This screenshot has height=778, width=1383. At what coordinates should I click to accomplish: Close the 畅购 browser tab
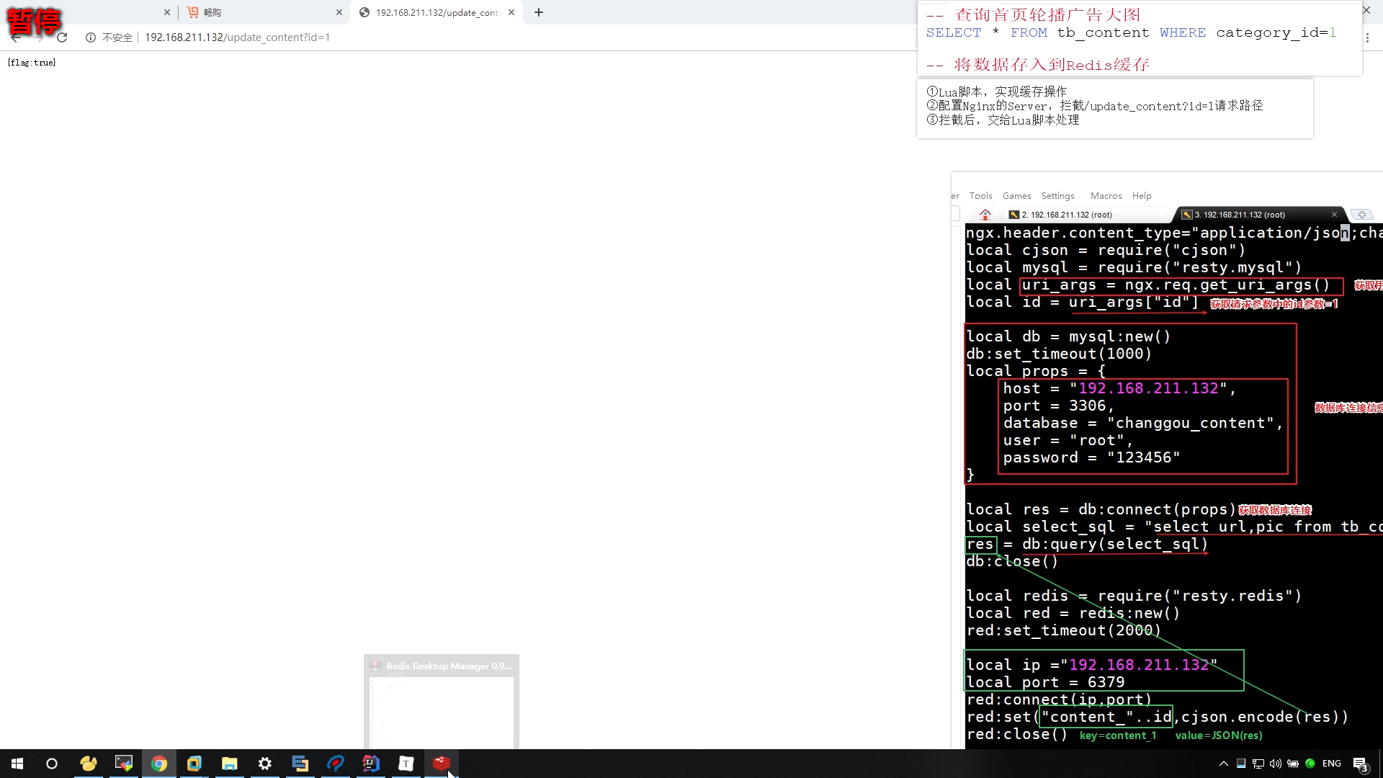[x=339, y=12]
